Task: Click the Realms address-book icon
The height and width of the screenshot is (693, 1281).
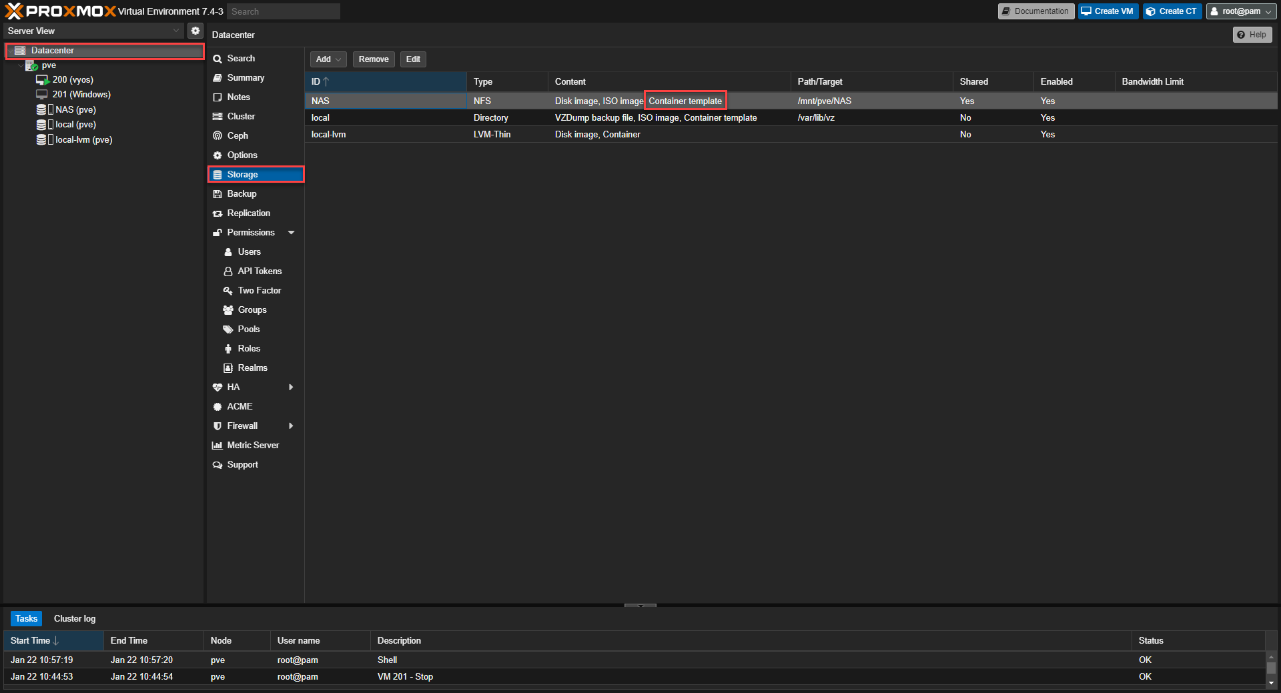Action: tap(228, 368)
